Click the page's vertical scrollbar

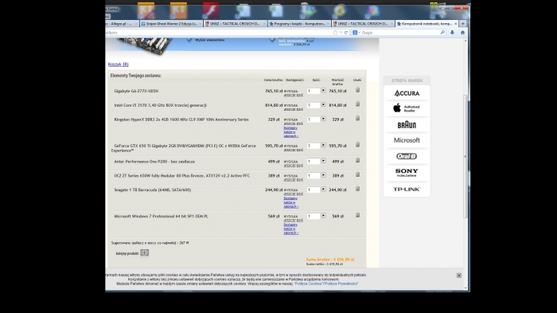coord(465,156)
